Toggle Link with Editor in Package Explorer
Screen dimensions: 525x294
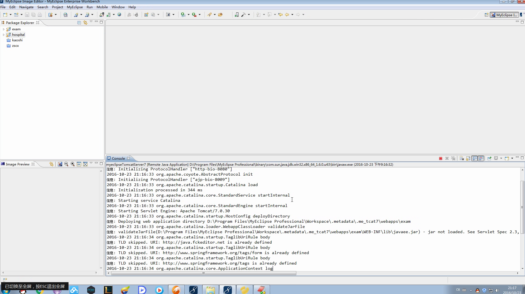(x=85, y=23)
